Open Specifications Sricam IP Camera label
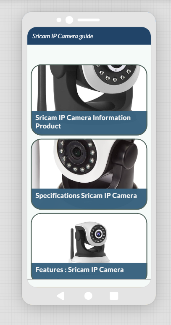The image size is (171, 325). [x=86, y=195]
